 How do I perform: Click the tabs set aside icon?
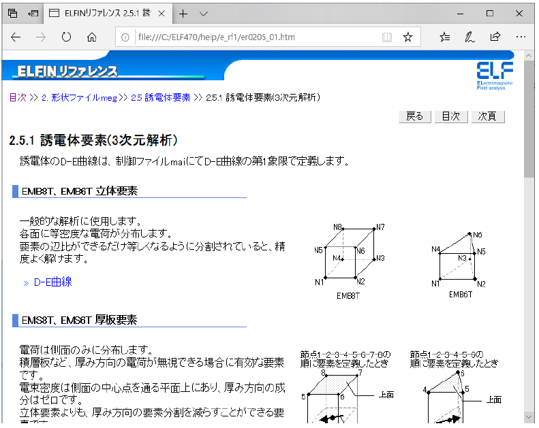tap(13, 14)
